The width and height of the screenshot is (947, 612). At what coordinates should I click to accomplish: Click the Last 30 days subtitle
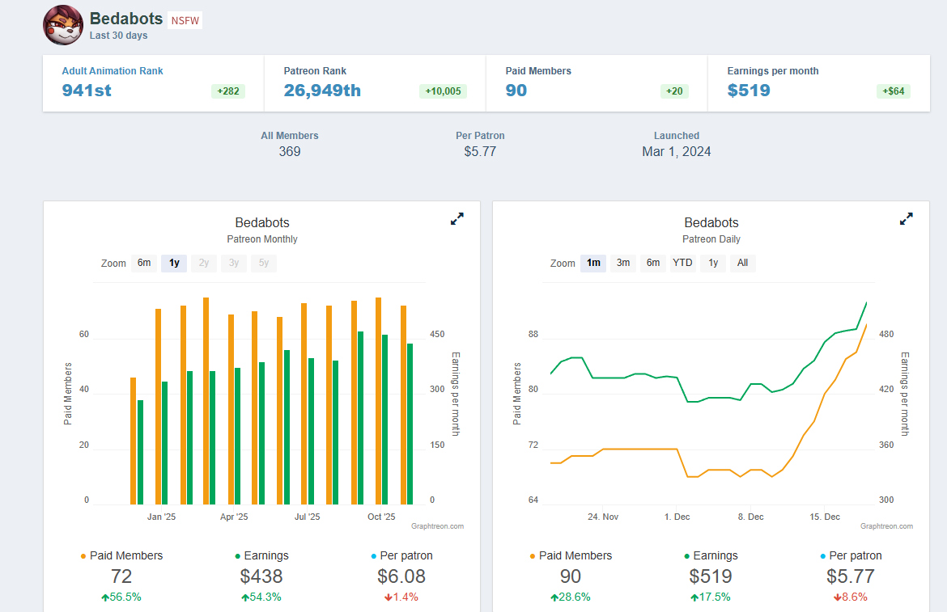(x=118, y=36)
